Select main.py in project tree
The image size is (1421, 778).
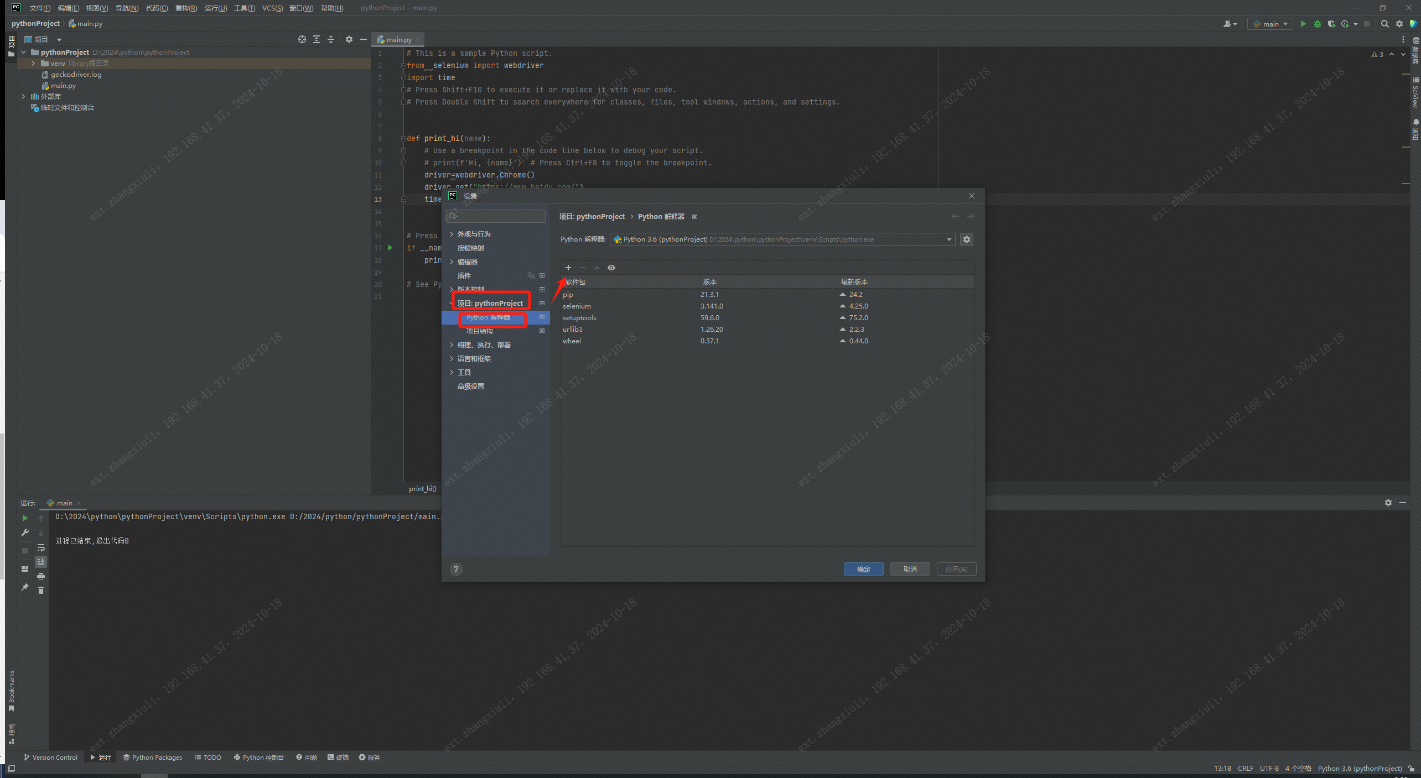pos(63,86)
